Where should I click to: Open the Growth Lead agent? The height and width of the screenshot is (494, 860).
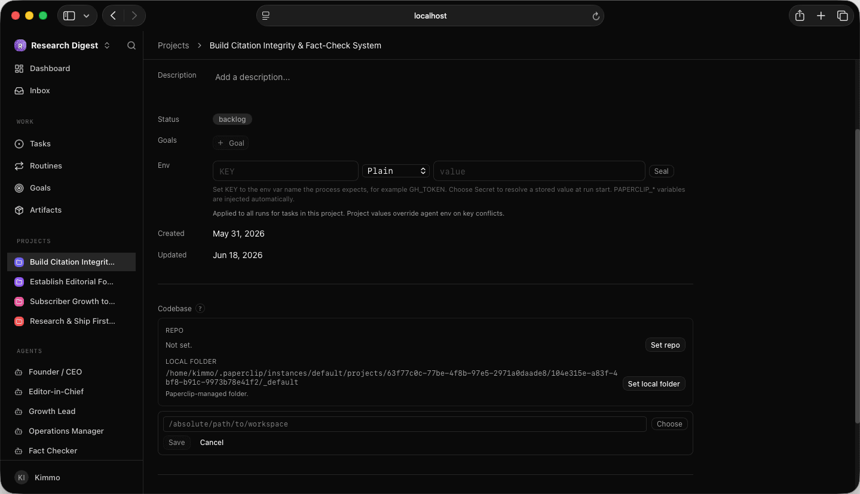pyautogui.click(x=71, y=412)
